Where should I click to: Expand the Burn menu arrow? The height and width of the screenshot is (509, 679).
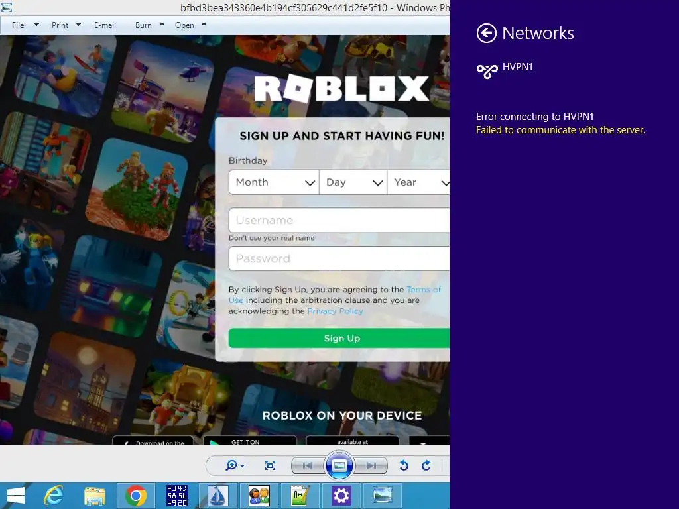[x=162, y=25]
